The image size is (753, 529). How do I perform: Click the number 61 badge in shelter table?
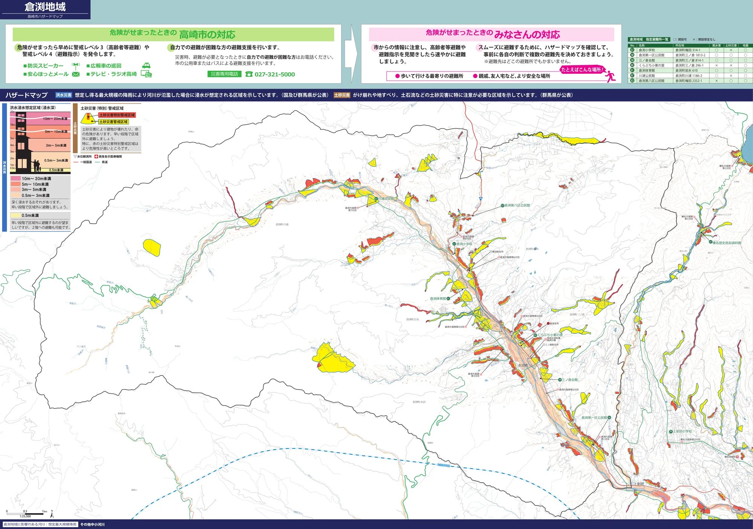tap(632, 70)
